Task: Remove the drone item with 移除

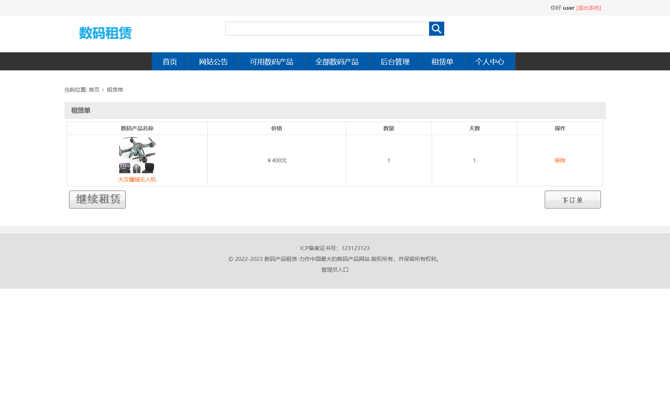Action: click(x=560, y=160)
